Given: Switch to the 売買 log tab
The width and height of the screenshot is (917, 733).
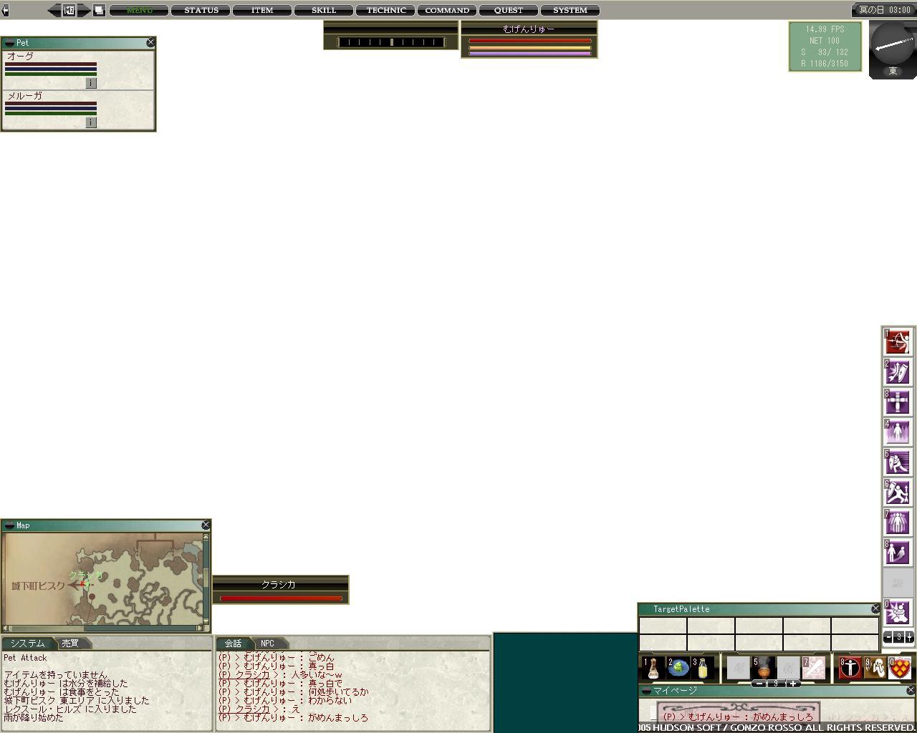Looking at the screenshot, I should [70, 644].
